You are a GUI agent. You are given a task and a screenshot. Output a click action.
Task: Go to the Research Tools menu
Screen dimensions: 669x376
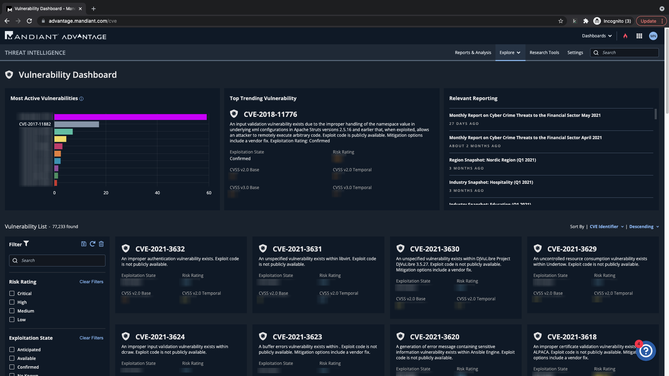click(x=544, y=53)
